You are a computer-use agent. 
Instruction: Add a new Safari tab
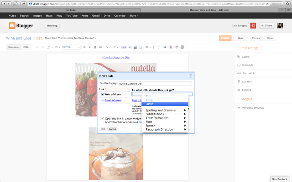[282, 10]
